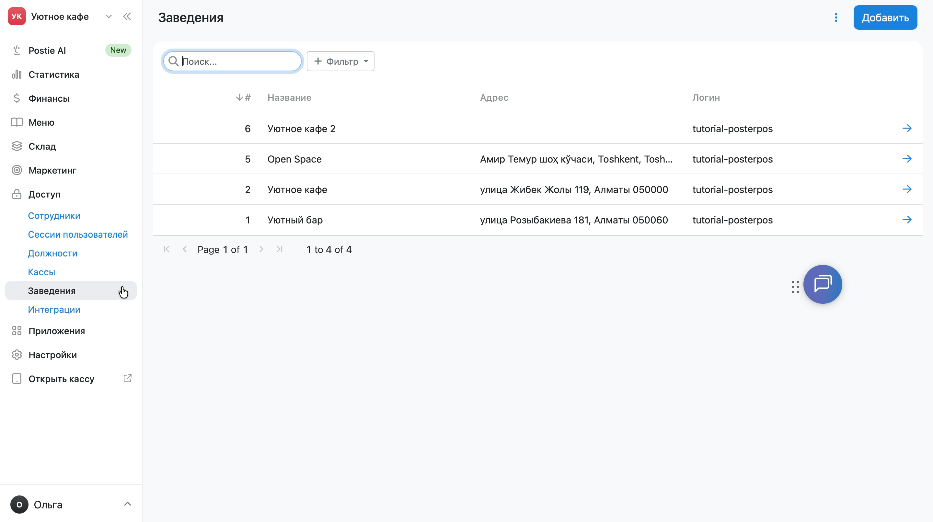Click the Статистика bar chart icon
The image size is (933, 522).
(17, 74)
